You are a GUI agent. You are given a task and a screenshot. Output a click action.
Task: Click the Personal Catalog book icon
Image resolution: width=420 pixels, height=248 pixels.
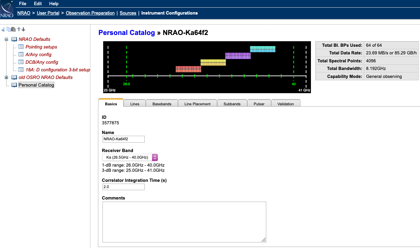pos(14,85)
